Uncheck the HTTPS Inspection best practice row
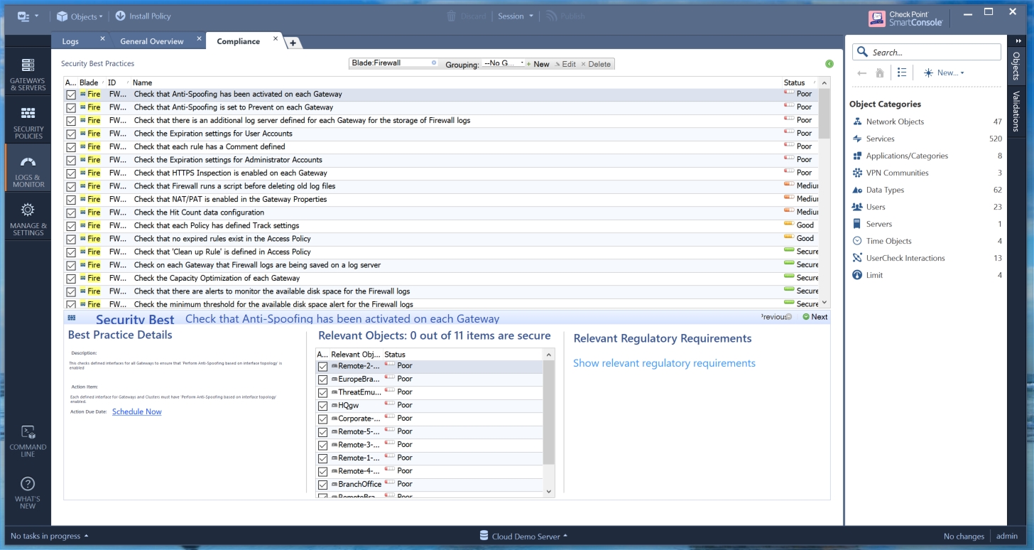Viewport: 1034px width, 550px height. pos(71,173)
